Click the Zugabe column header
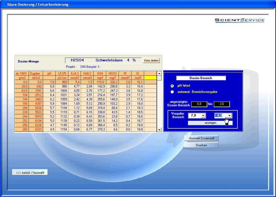This screenshot has width=276, height=197. [x=35, y=73]
